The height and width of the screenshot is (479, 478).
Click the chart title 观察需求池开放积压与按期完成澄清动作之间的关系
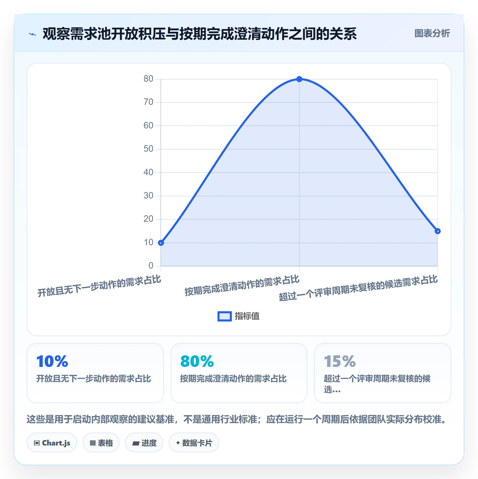click(x=200, y=34)
